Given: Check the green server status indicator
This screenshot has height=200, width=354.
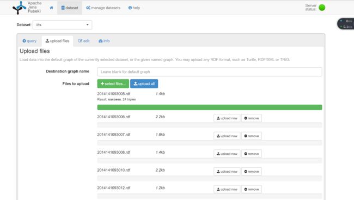Looking at the screenshot, I should pos(322,8).
